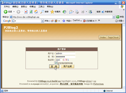126x93 pixels.
Task: Open the Mail envelope icon
Action: coord(71,12)
